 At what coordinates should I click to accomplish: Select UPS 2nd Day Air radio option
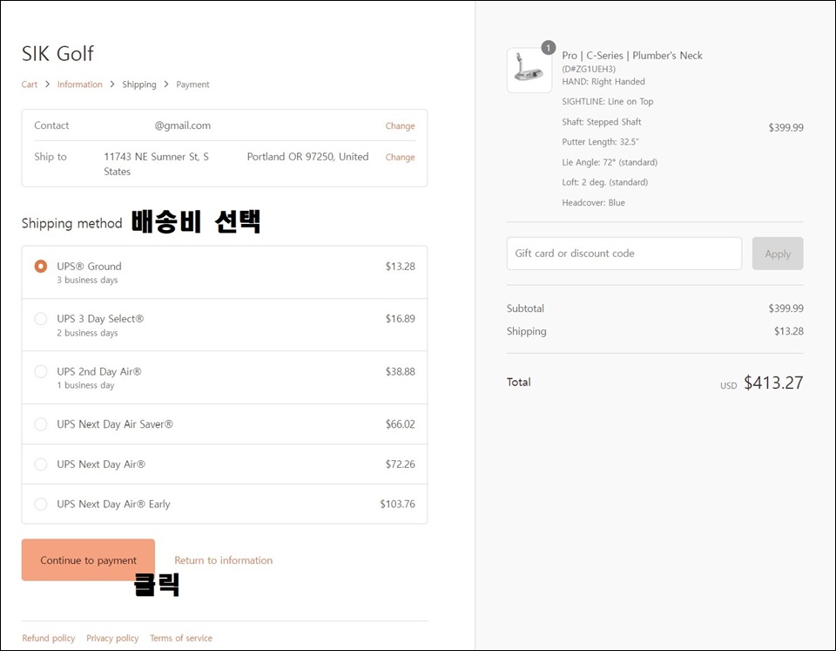point(41,371)
